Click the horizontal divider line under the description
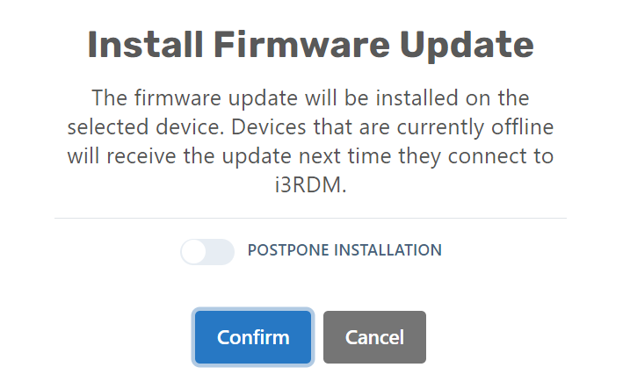This screenshot has height=389, width=623. click(x=310, y=218)
